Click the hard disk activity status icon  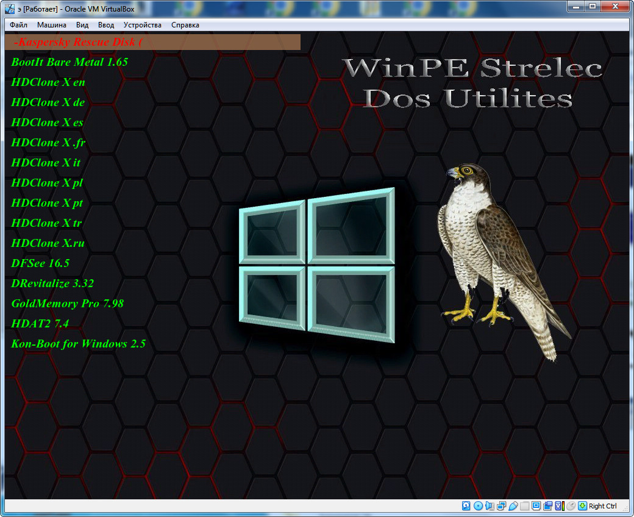click(466, 505)
